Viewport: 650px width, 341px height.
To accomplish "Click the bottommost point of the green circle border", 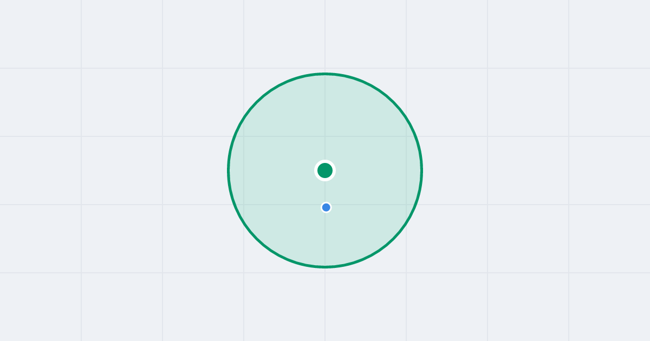I will click(x=325, y=267).
